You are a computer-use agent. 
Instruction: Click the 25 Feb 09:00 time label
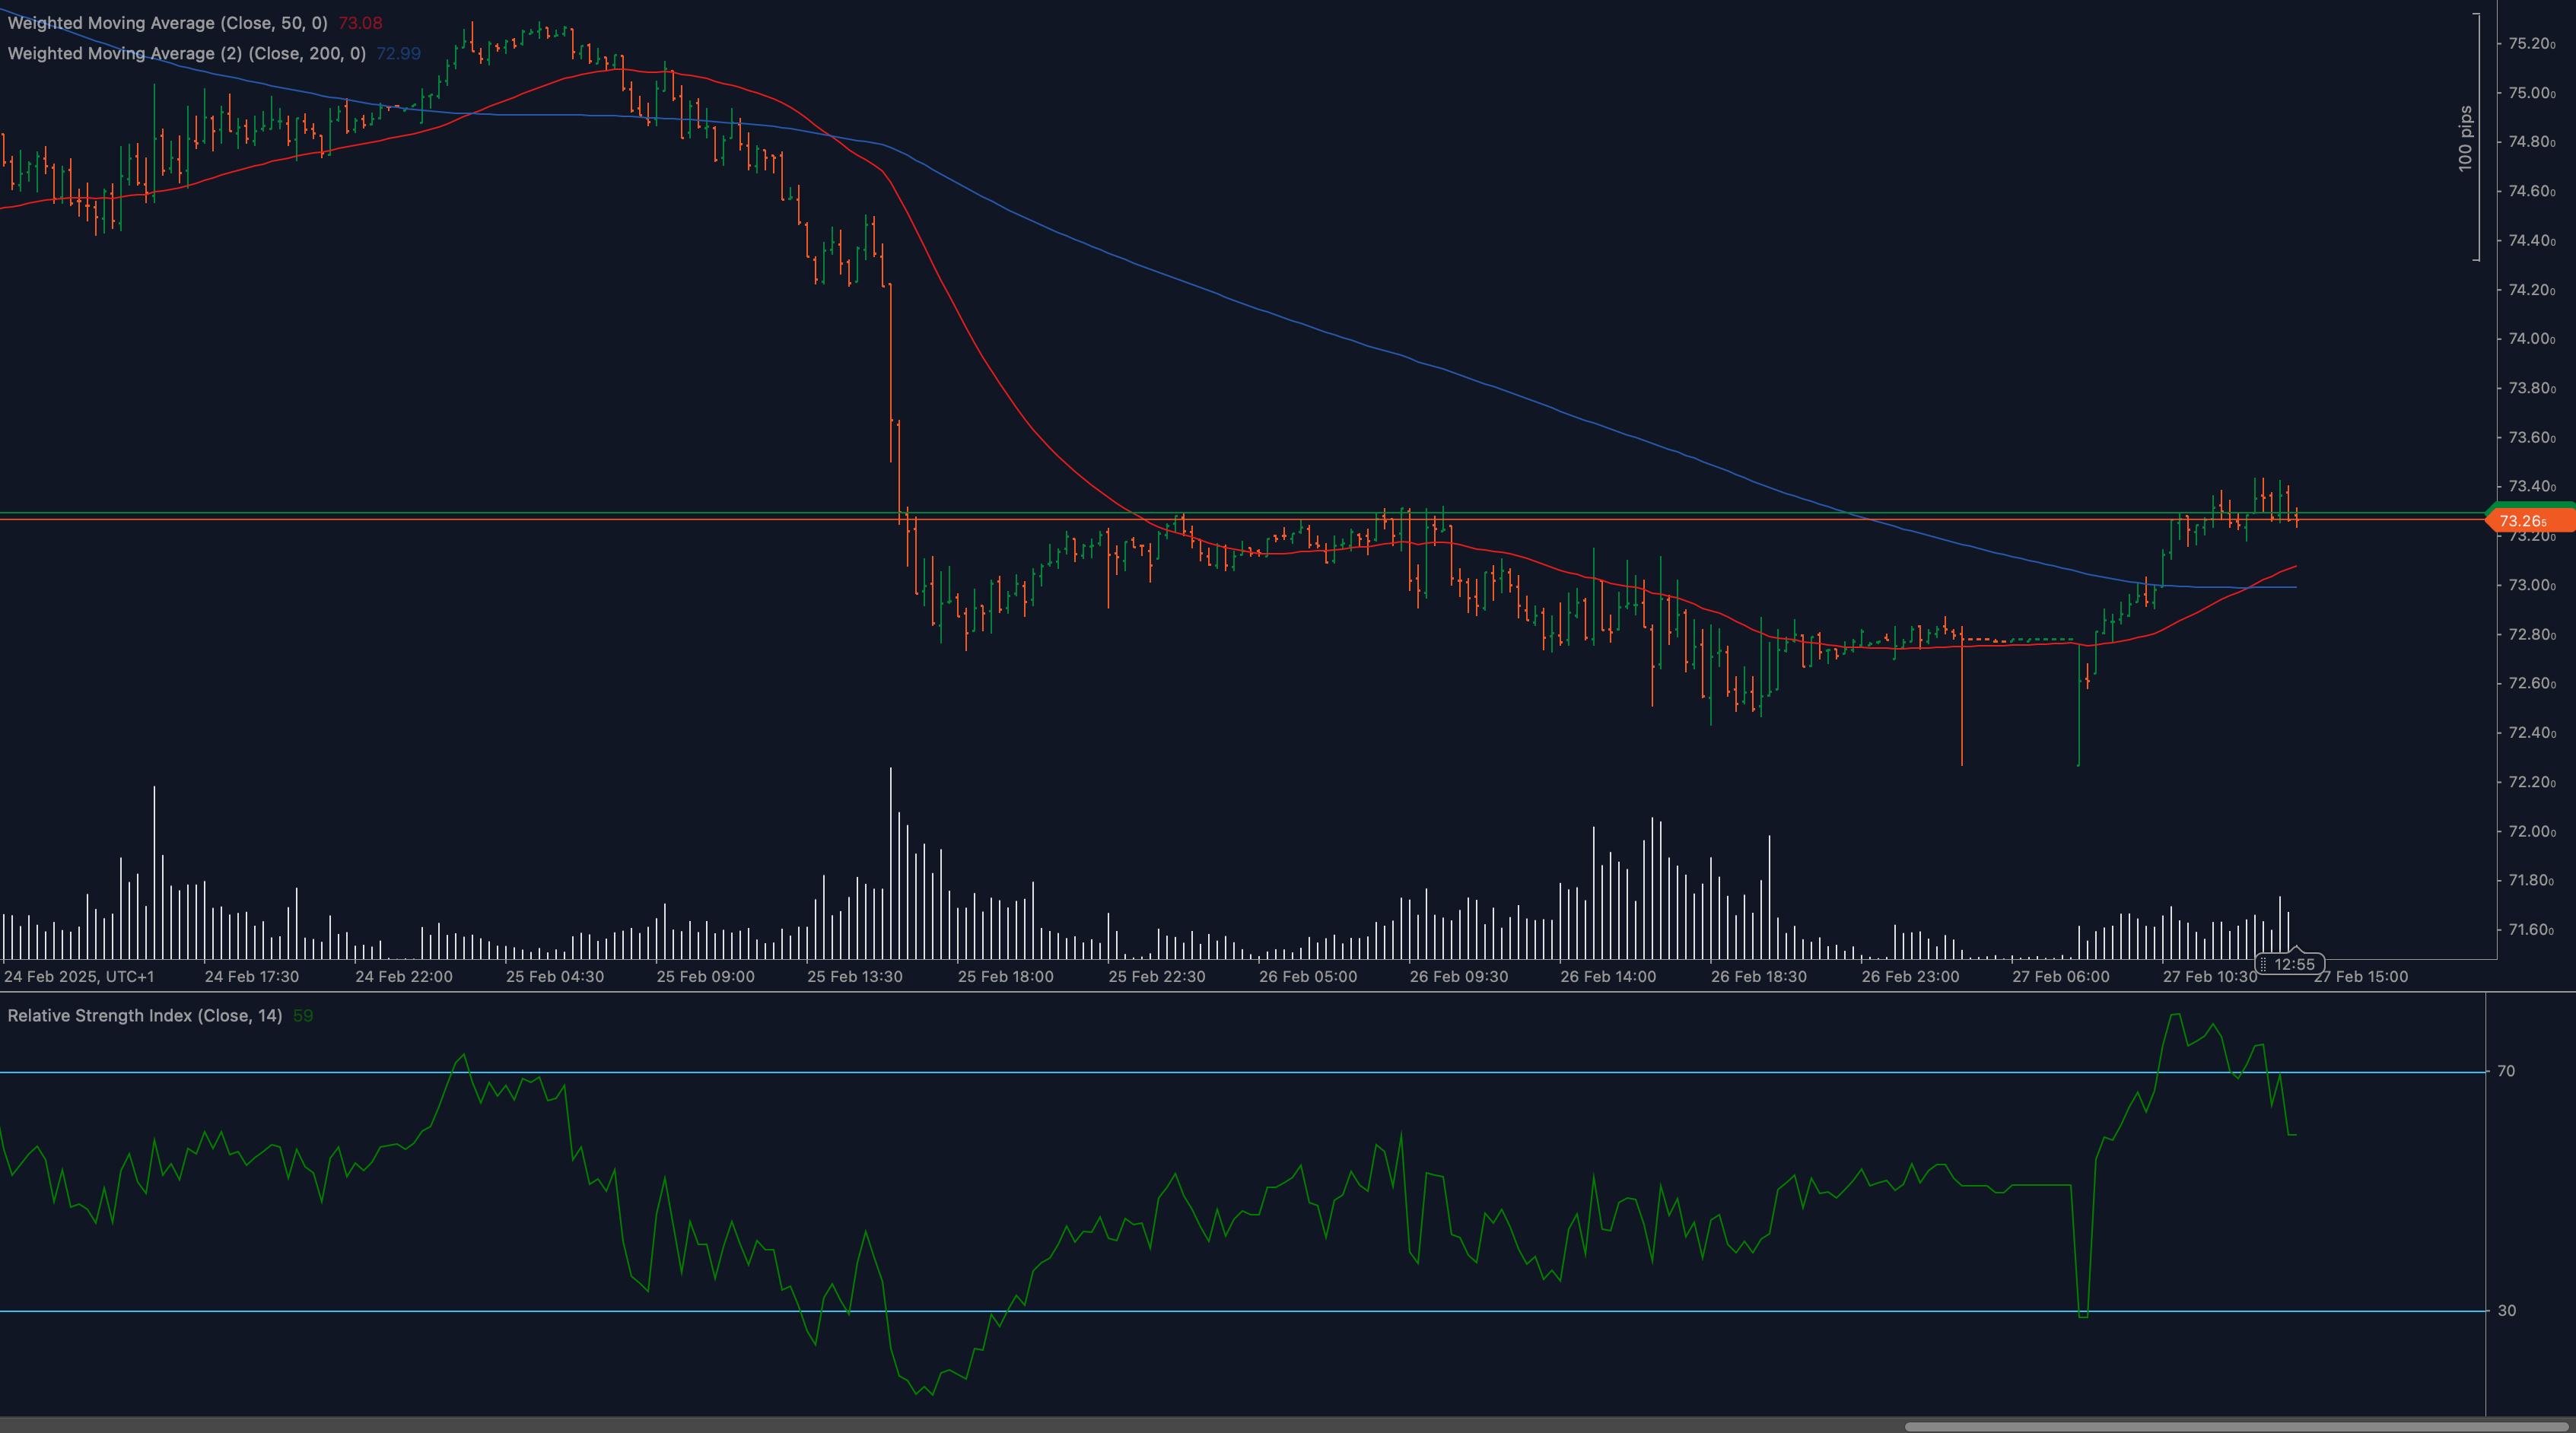coord(706,976)
